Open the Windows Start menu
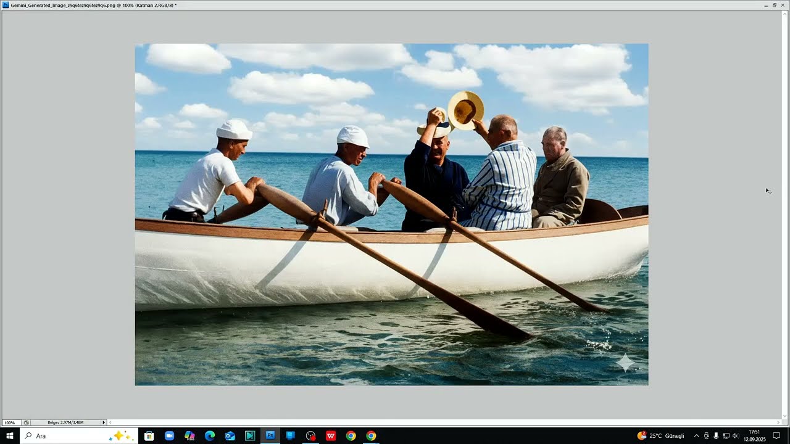790x444 pixels. [x=10, y=436]
